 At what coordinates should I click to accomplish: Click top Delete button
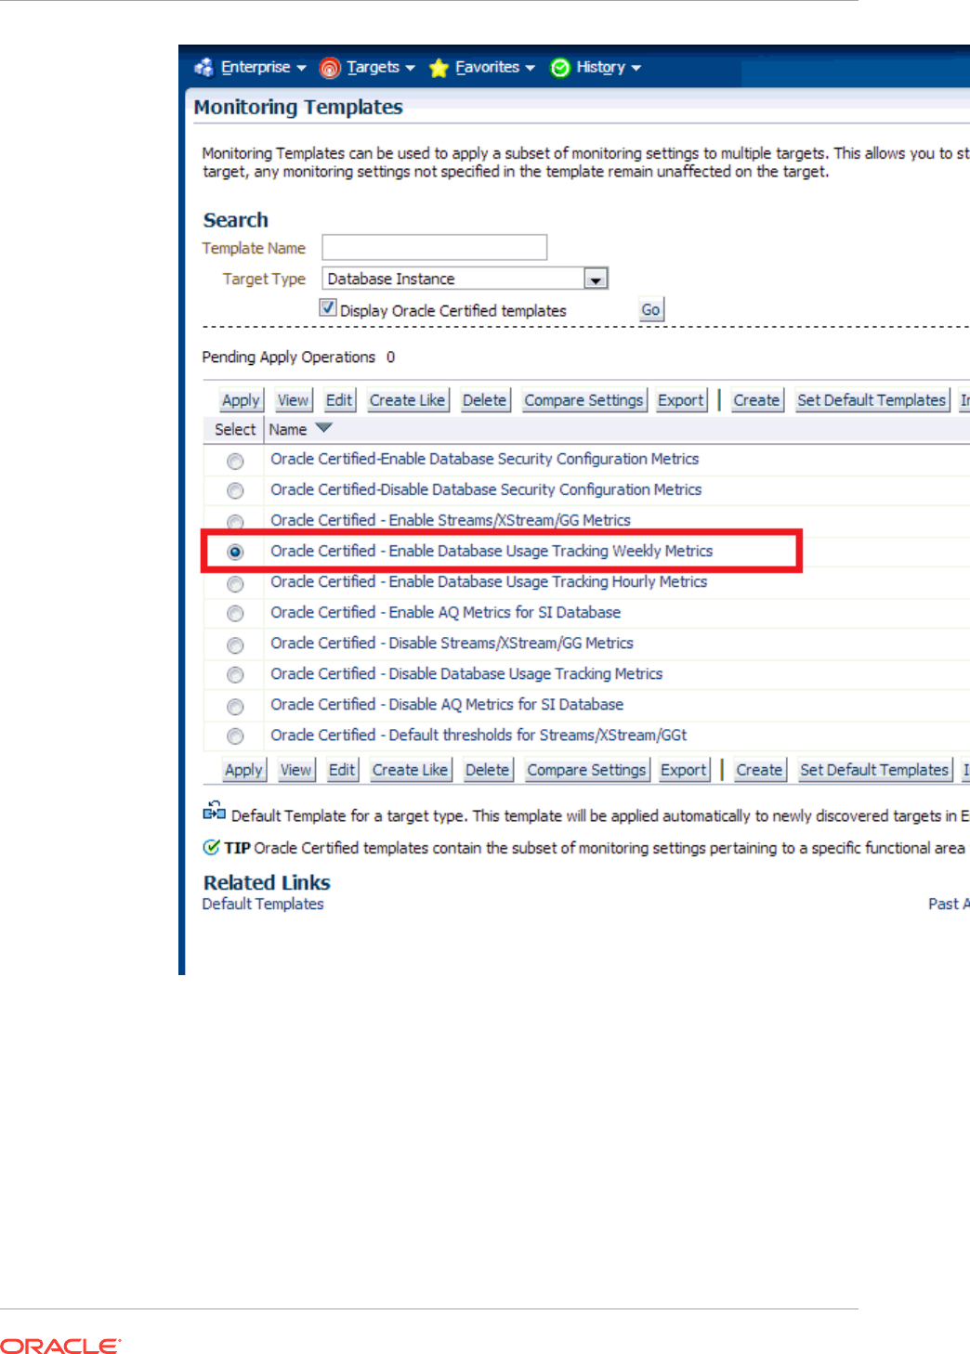pyautogui.click(x=484, y=400)
